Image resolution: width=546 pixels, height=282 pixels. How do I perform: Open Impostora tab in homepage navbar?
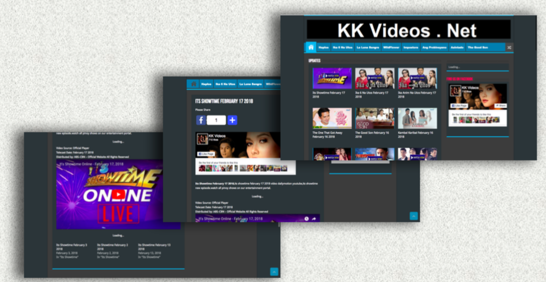(411, 47)
